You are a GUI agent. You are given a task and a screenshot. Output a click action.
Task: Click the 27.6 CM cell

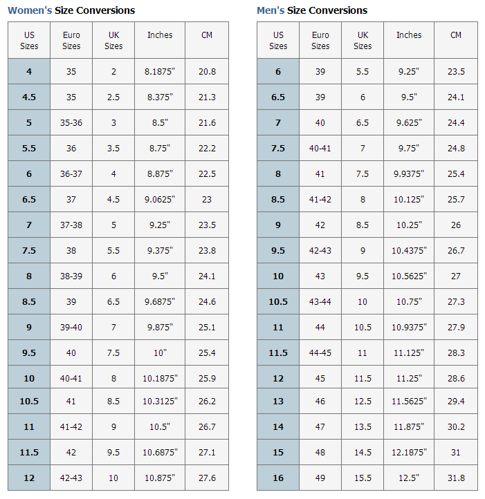pos(207,478)
